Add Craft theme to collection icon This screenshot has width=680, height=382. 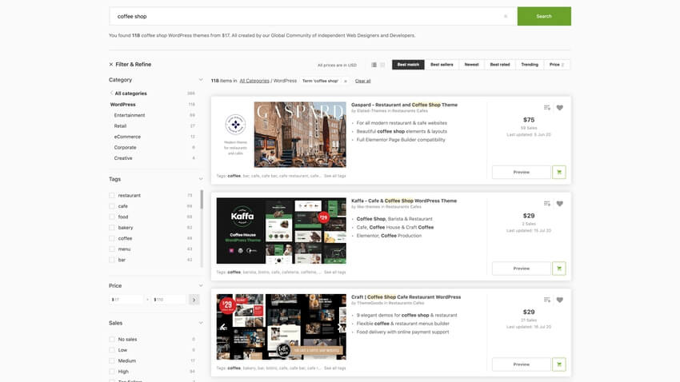[547, 300]
